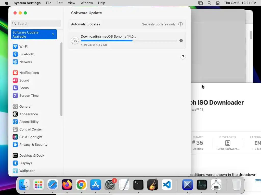Open Control Center in the menu bar
This screenshot has height=195, width=261.
pyautogui.click(x=218, y=3)
